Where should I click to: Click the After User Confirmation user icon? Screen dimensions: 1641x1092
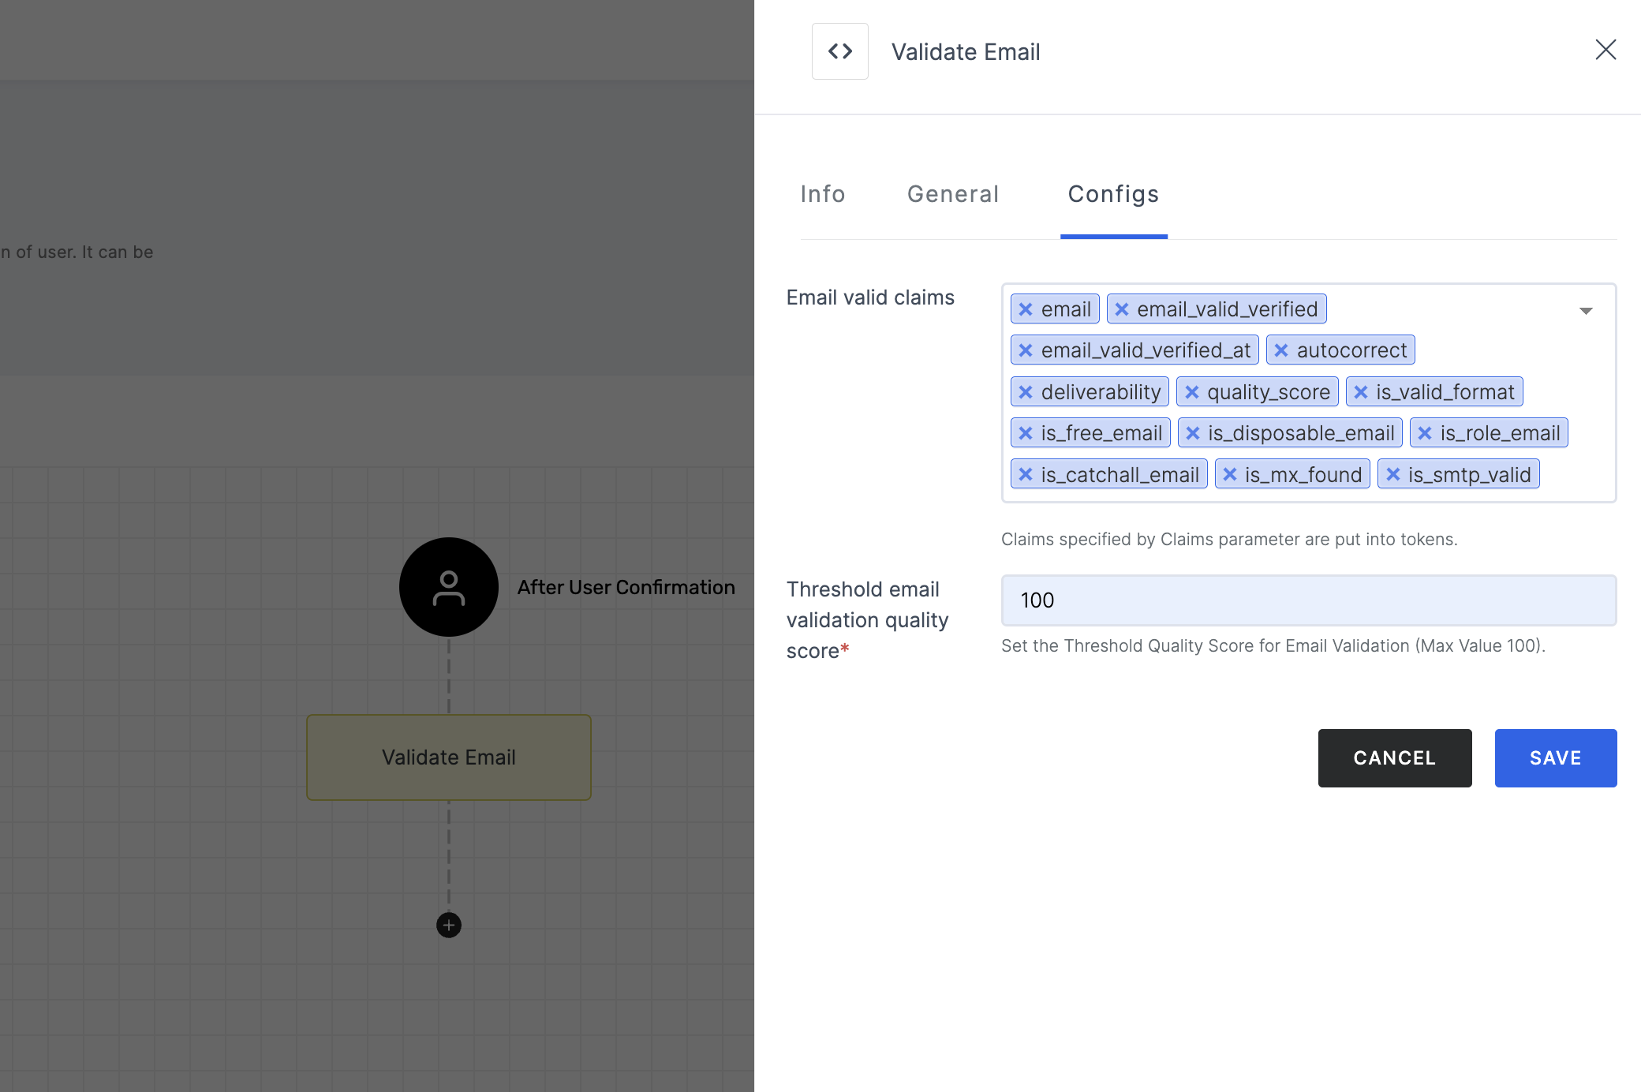(x=448, y=586)
